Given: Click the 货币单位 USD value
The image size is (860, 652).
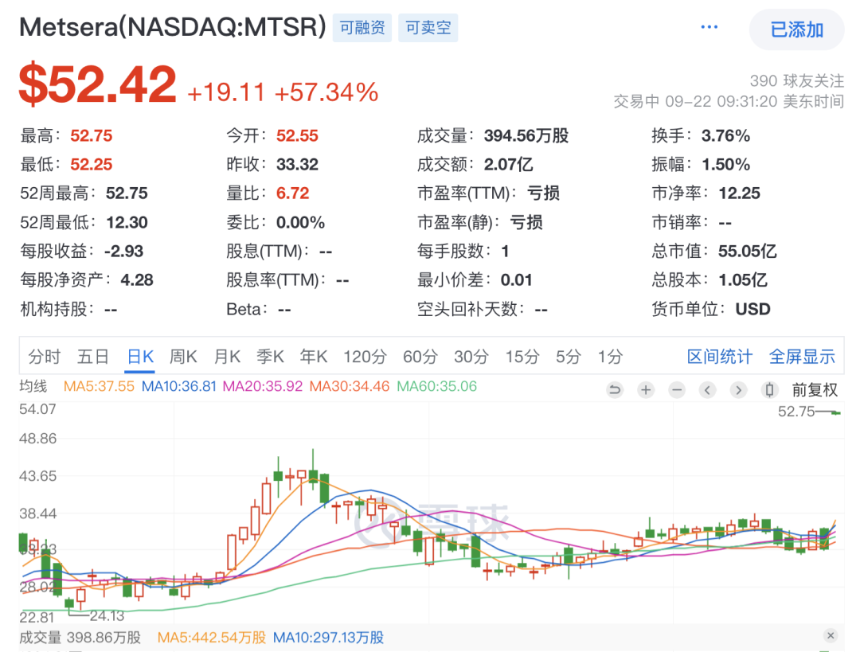Looking at the screenshot, I should (x=753, y=309).
